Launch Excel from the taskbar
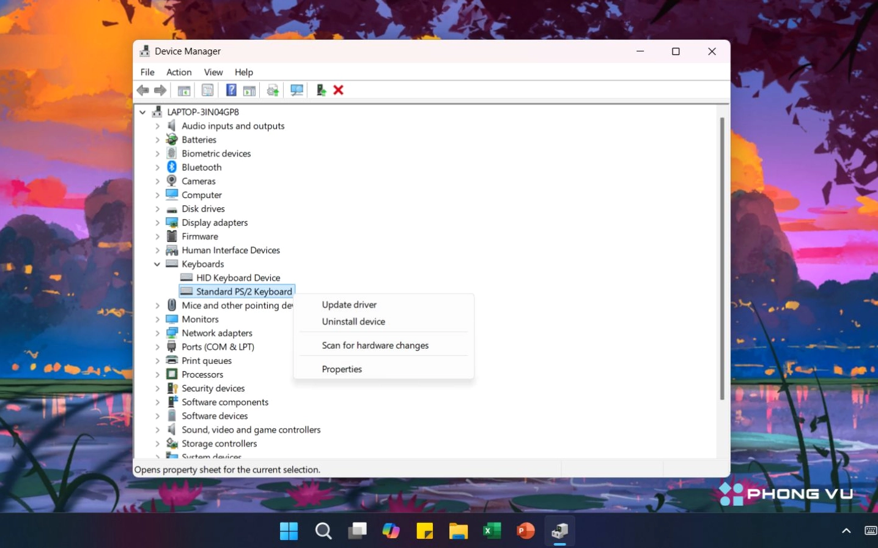 pyautogui.click(x=492, y=531)
